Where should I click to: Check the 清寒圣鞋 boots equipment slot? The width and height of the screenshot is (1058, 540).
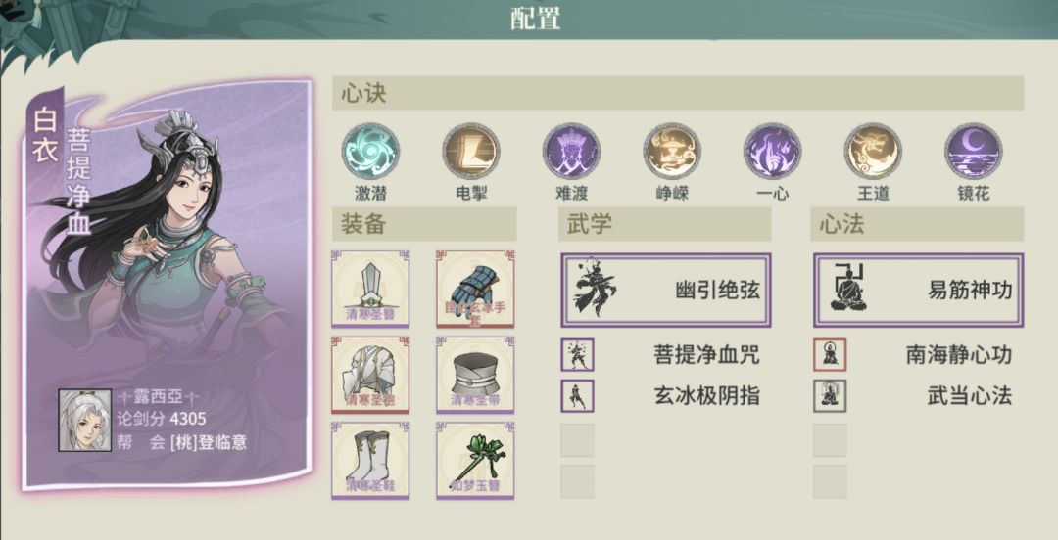370,461
